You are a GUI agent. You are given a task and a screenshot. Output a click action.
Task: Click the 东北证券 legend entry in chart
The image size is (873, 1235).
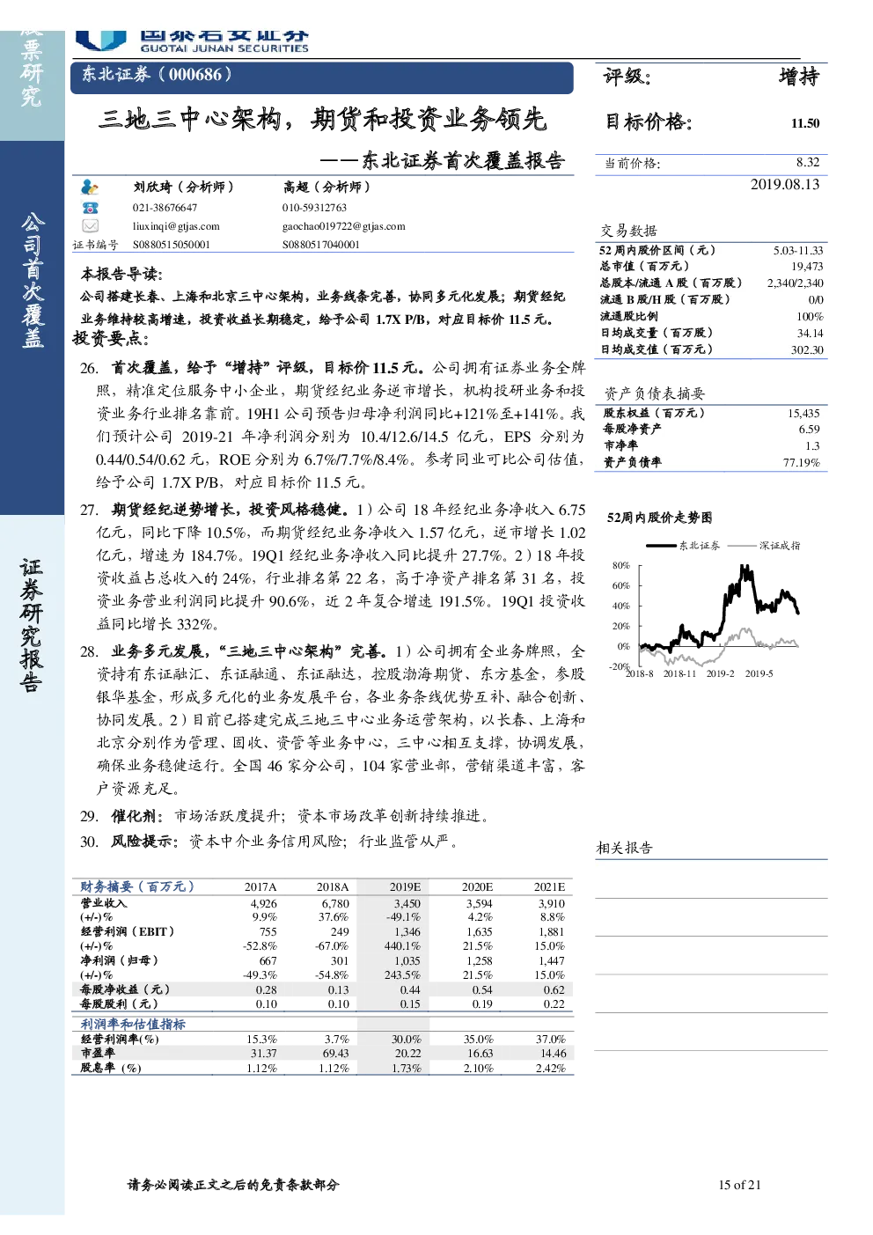click(683, 546)
